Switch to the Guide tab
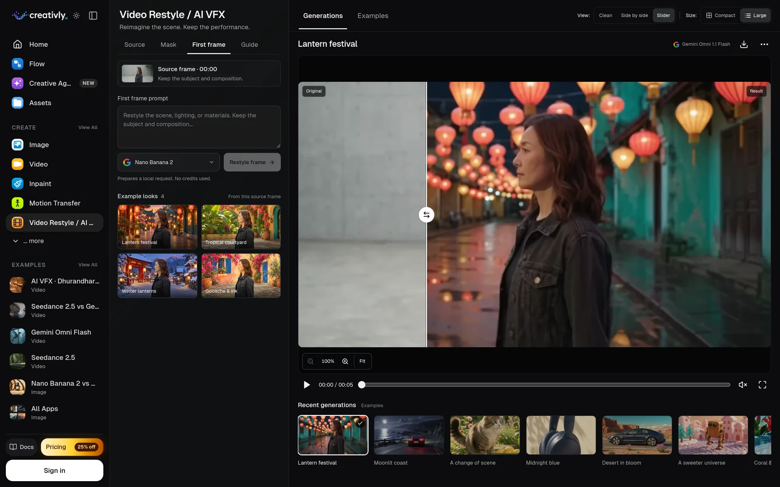The width and height of the screenshot is (780, 487). [x=250, y=45]
